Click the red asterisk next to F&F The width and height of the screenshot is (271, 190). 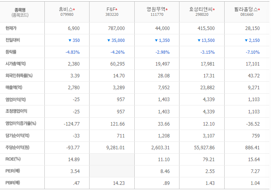[x=116, y=9]
